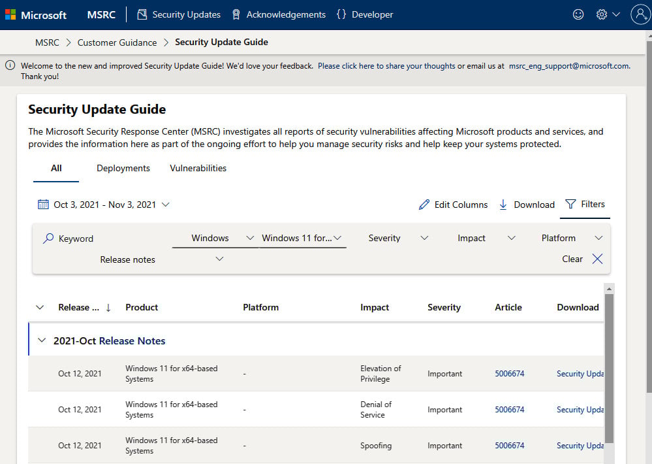Screen dimensions: 652x464
Task: Expand the settings dropdown chevron
Action: point(616,14)
